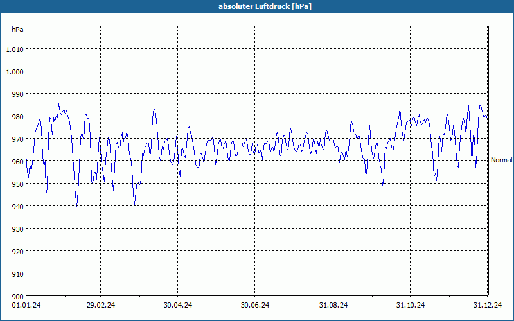Click the '30.04.24' date label
Screen dimensions: 514x321
point(178,305)
